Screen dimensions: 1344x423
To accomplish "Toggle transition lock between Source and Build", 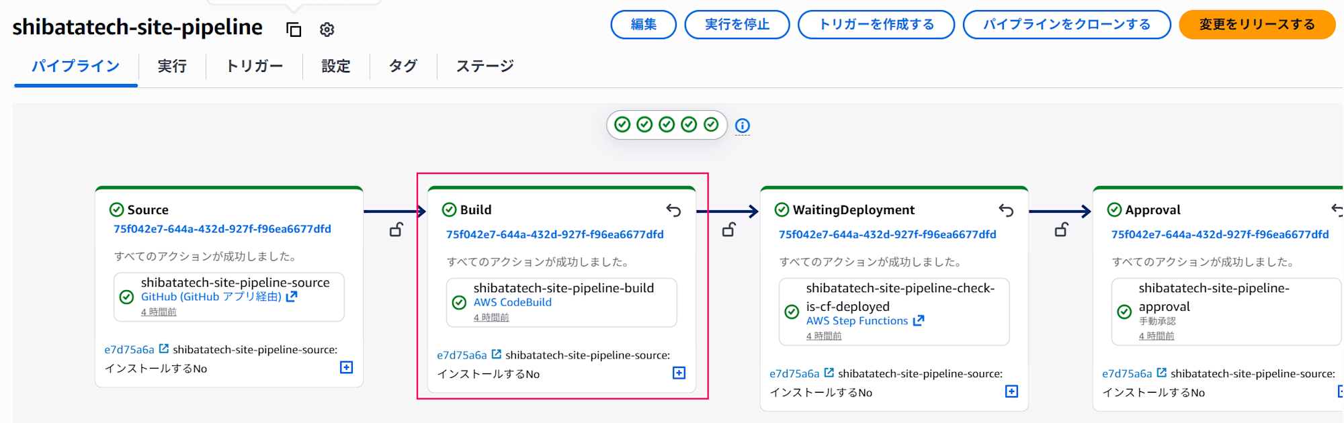I will click(396, 230).
